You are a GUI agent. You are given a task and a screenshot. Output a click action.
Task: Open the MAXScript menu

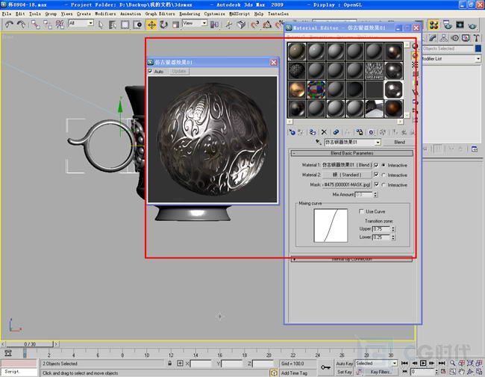[x=240, y=14]
